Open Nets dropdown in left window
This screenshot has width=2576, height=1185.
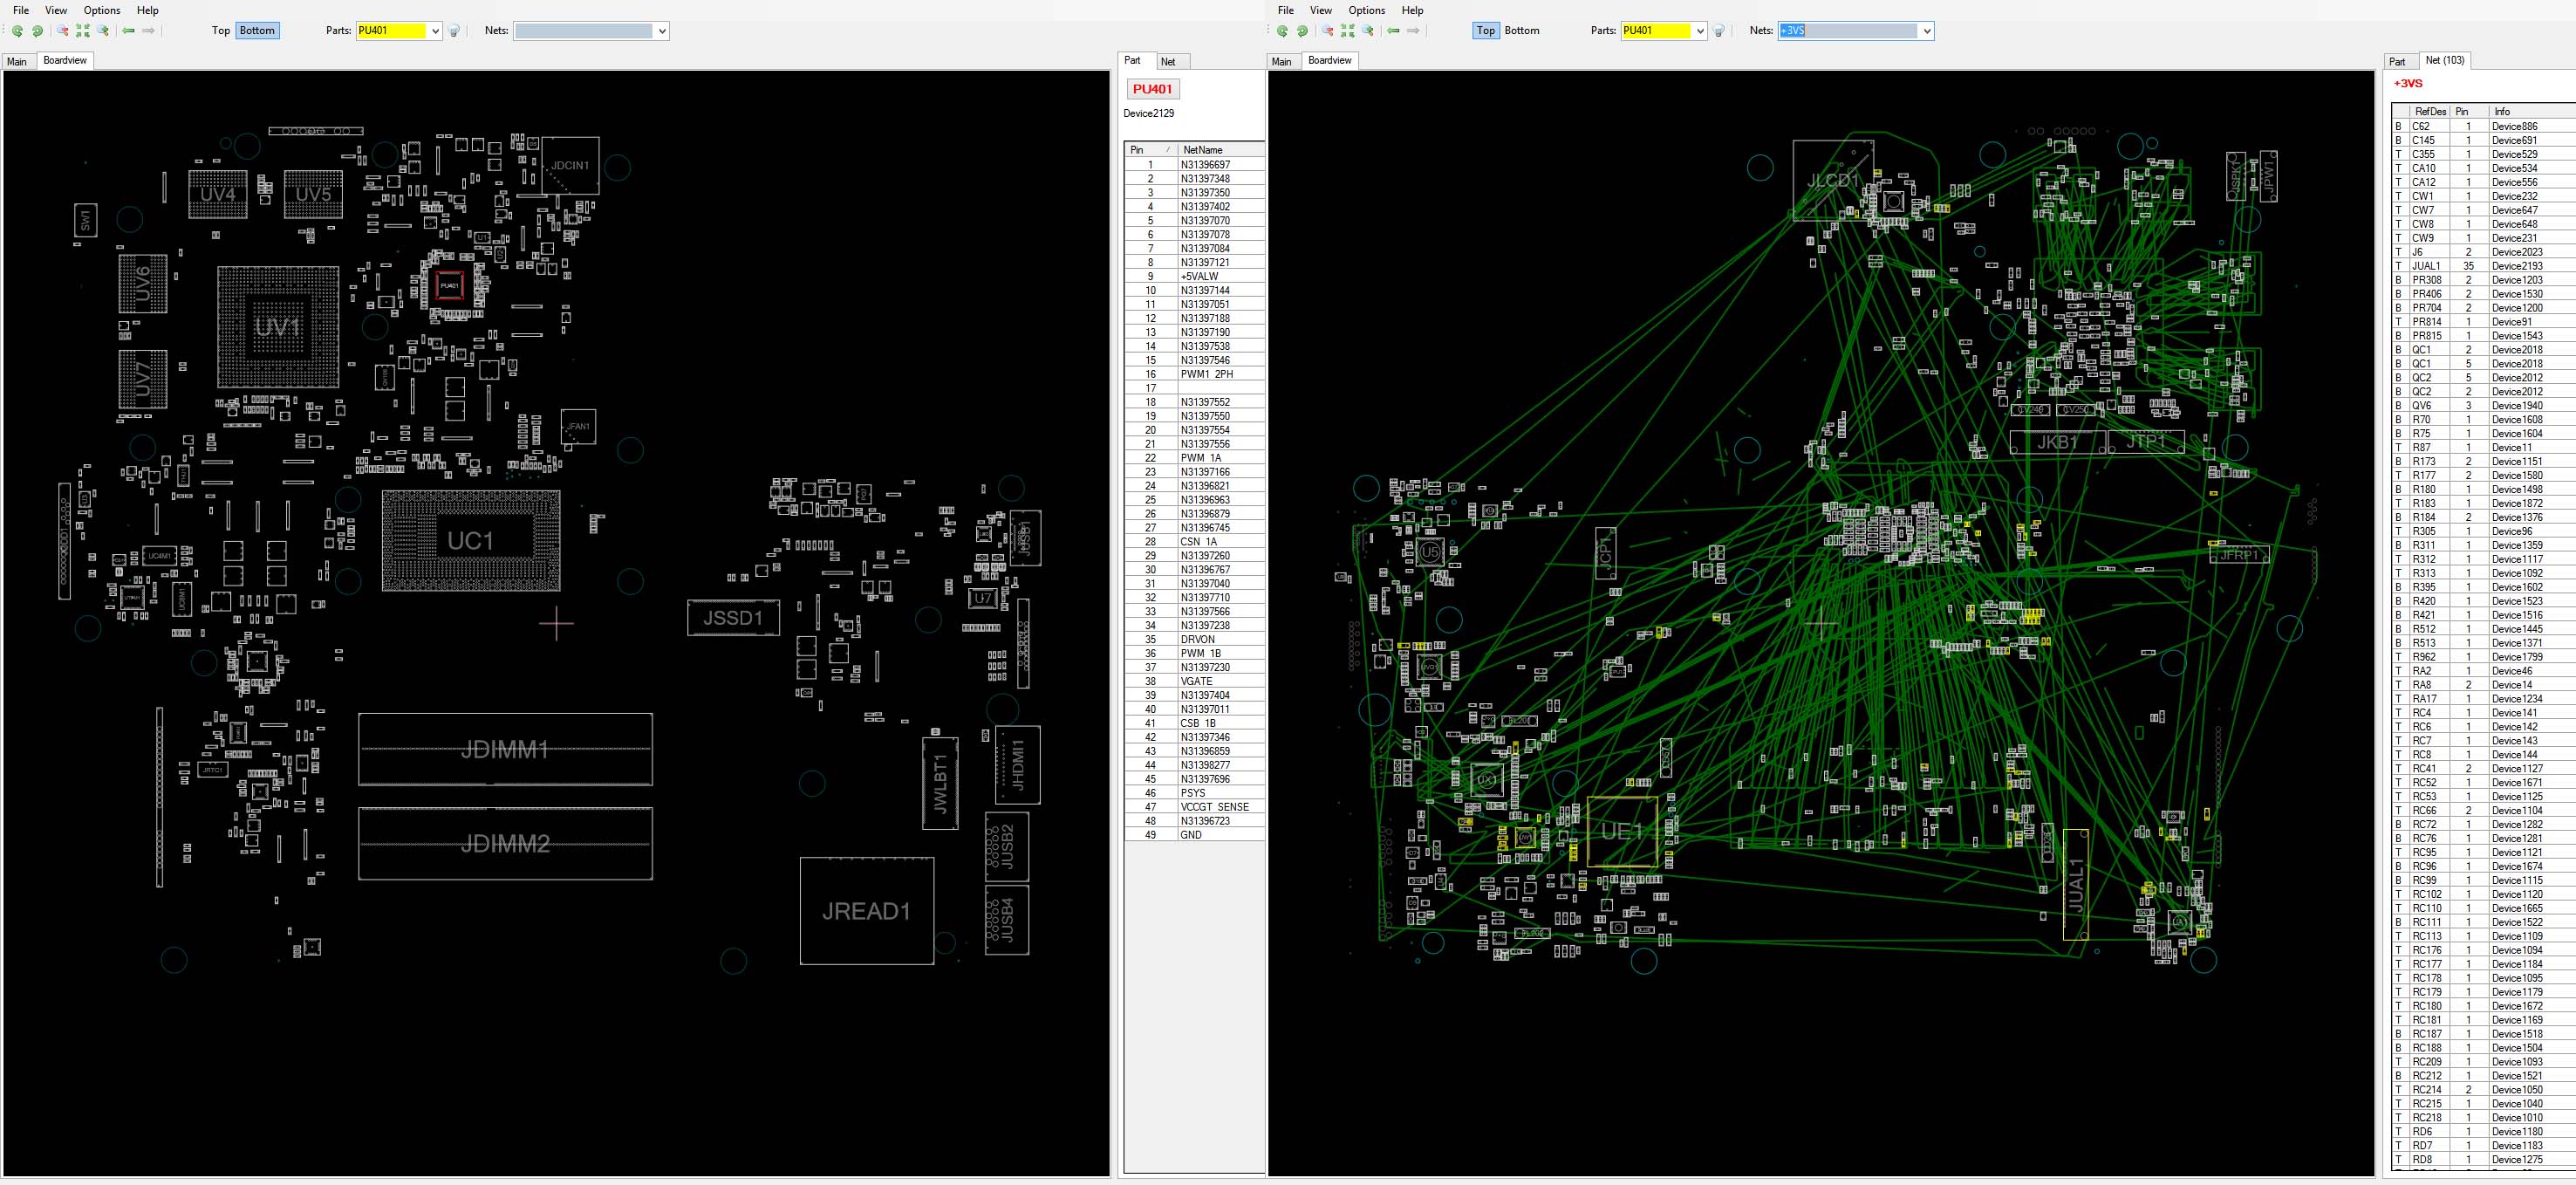pyautogui.click(x=661, y=31)
